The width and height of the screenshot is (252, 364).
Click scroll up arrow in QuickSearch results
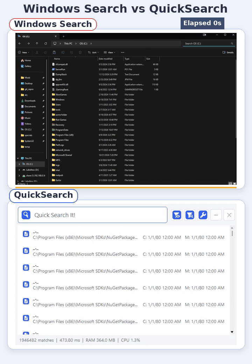point(232,228)
